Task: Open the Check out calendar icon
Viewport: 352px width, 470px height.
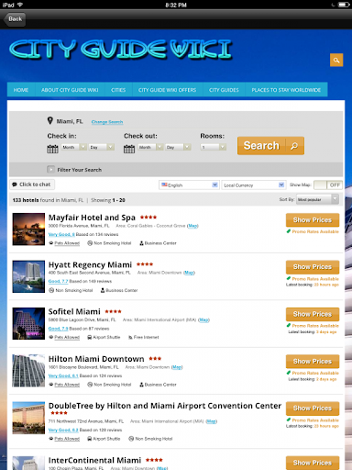Action: [x=129, y=149]
